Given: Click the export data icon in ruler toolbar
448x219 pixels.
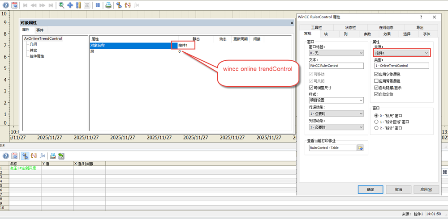Looking at the screenshot, I should tap(61, 156).
